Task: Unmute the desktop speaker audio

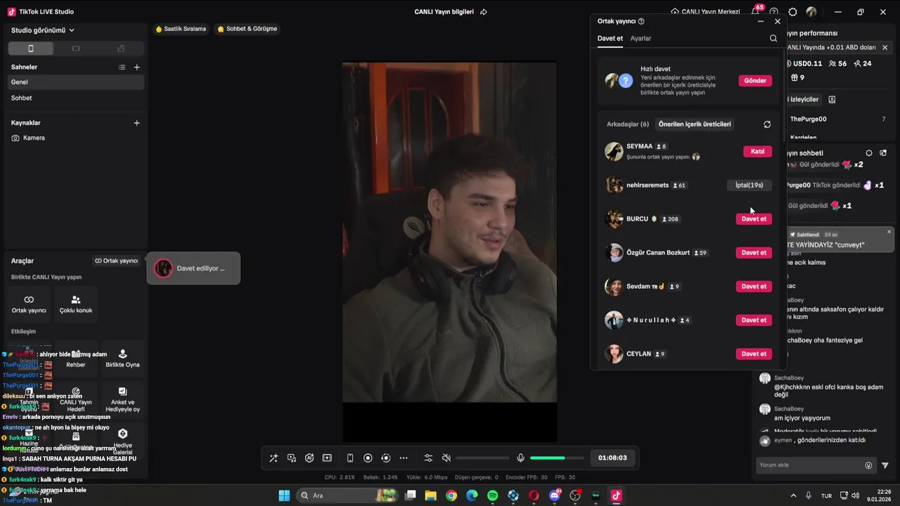Action: [x=446, y=458]
